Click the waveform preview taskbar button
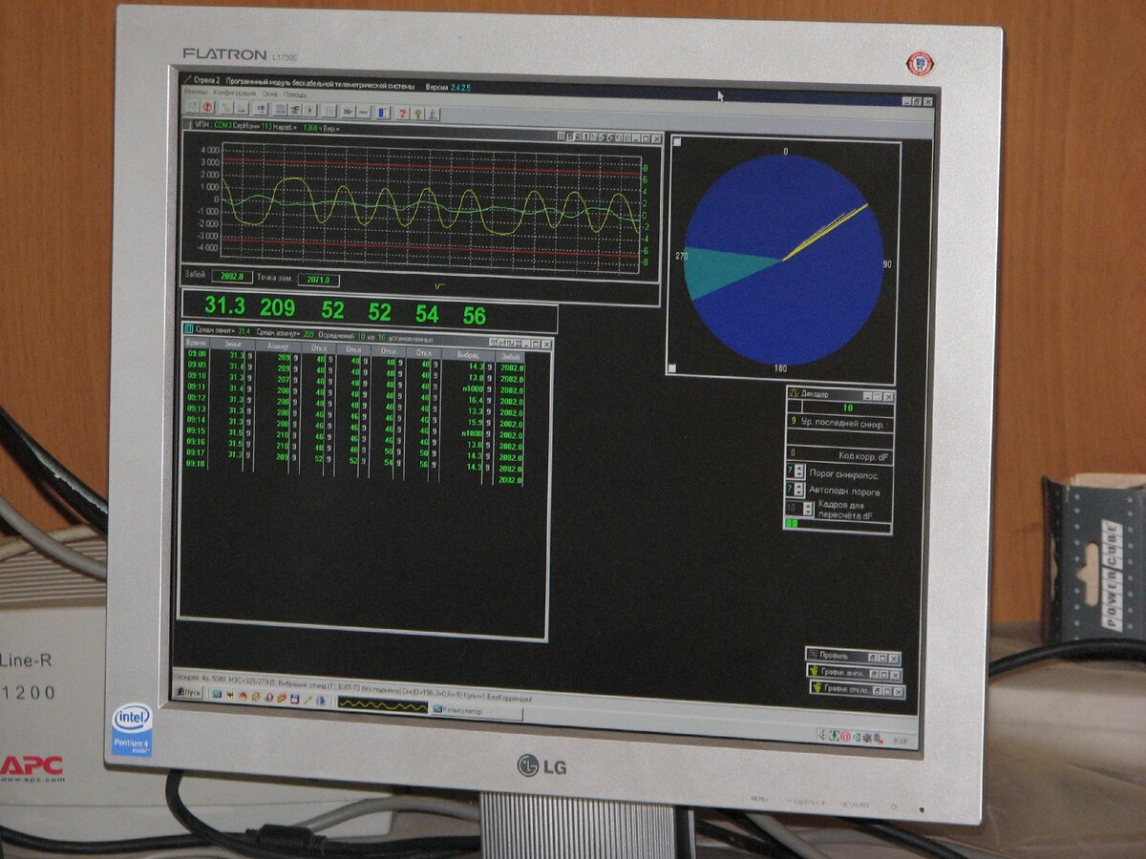The height and width of the screenshot is (859, 1146). point(382,705)
